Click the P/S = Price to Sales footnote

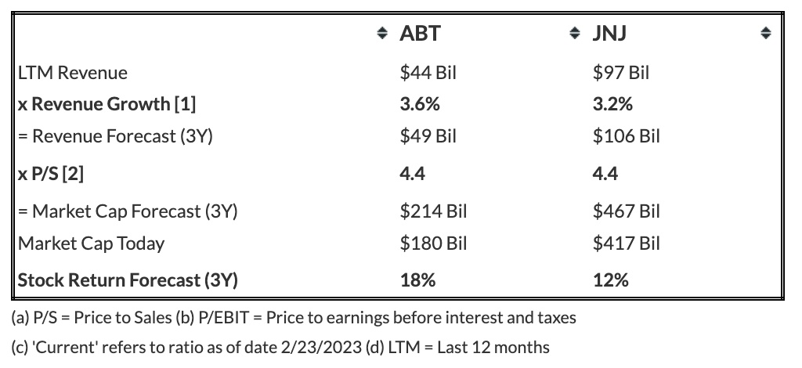pyautogui.click(x=113, y=318)
